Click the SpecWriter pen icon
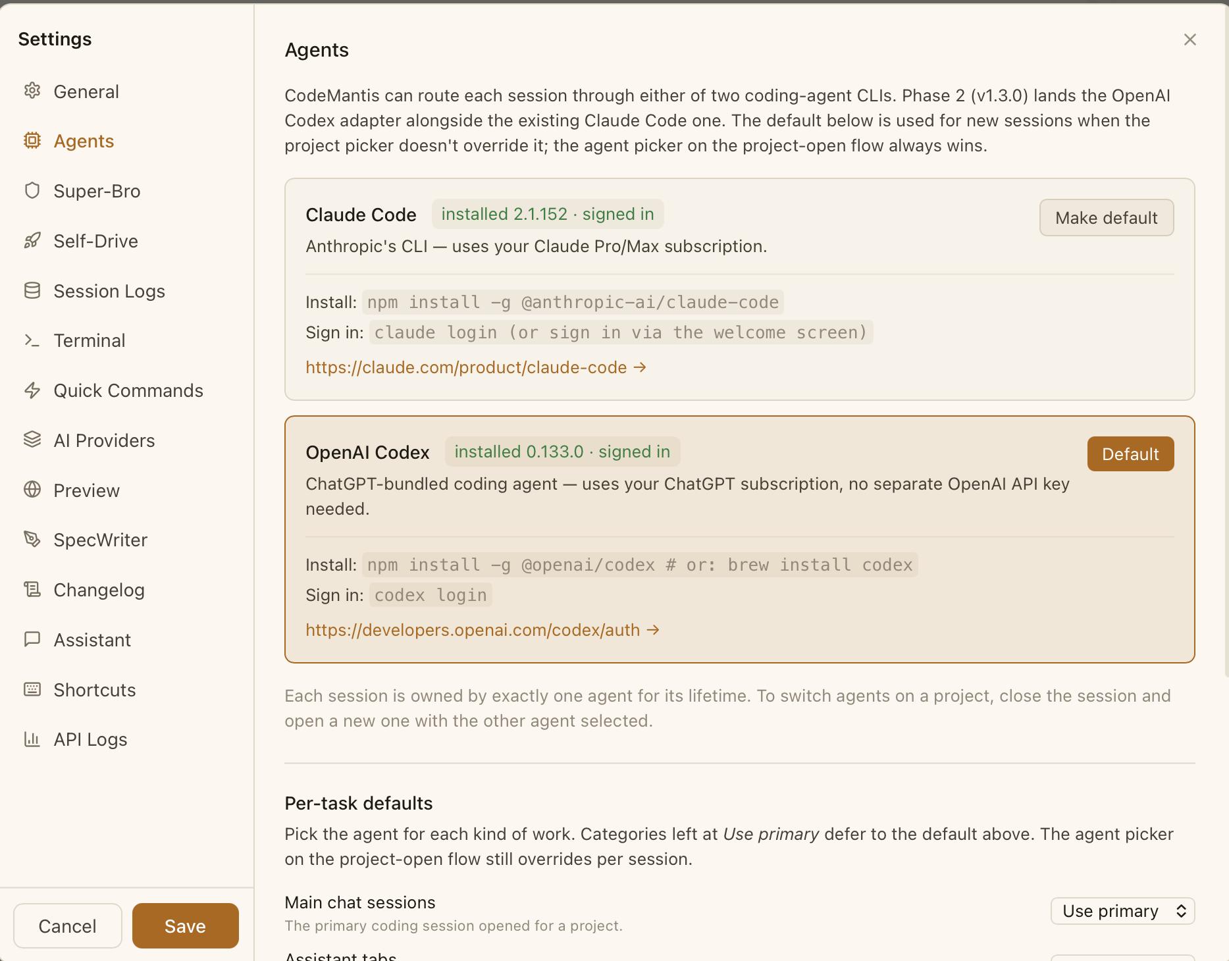Screen dimensions: 1229x961 32,540
